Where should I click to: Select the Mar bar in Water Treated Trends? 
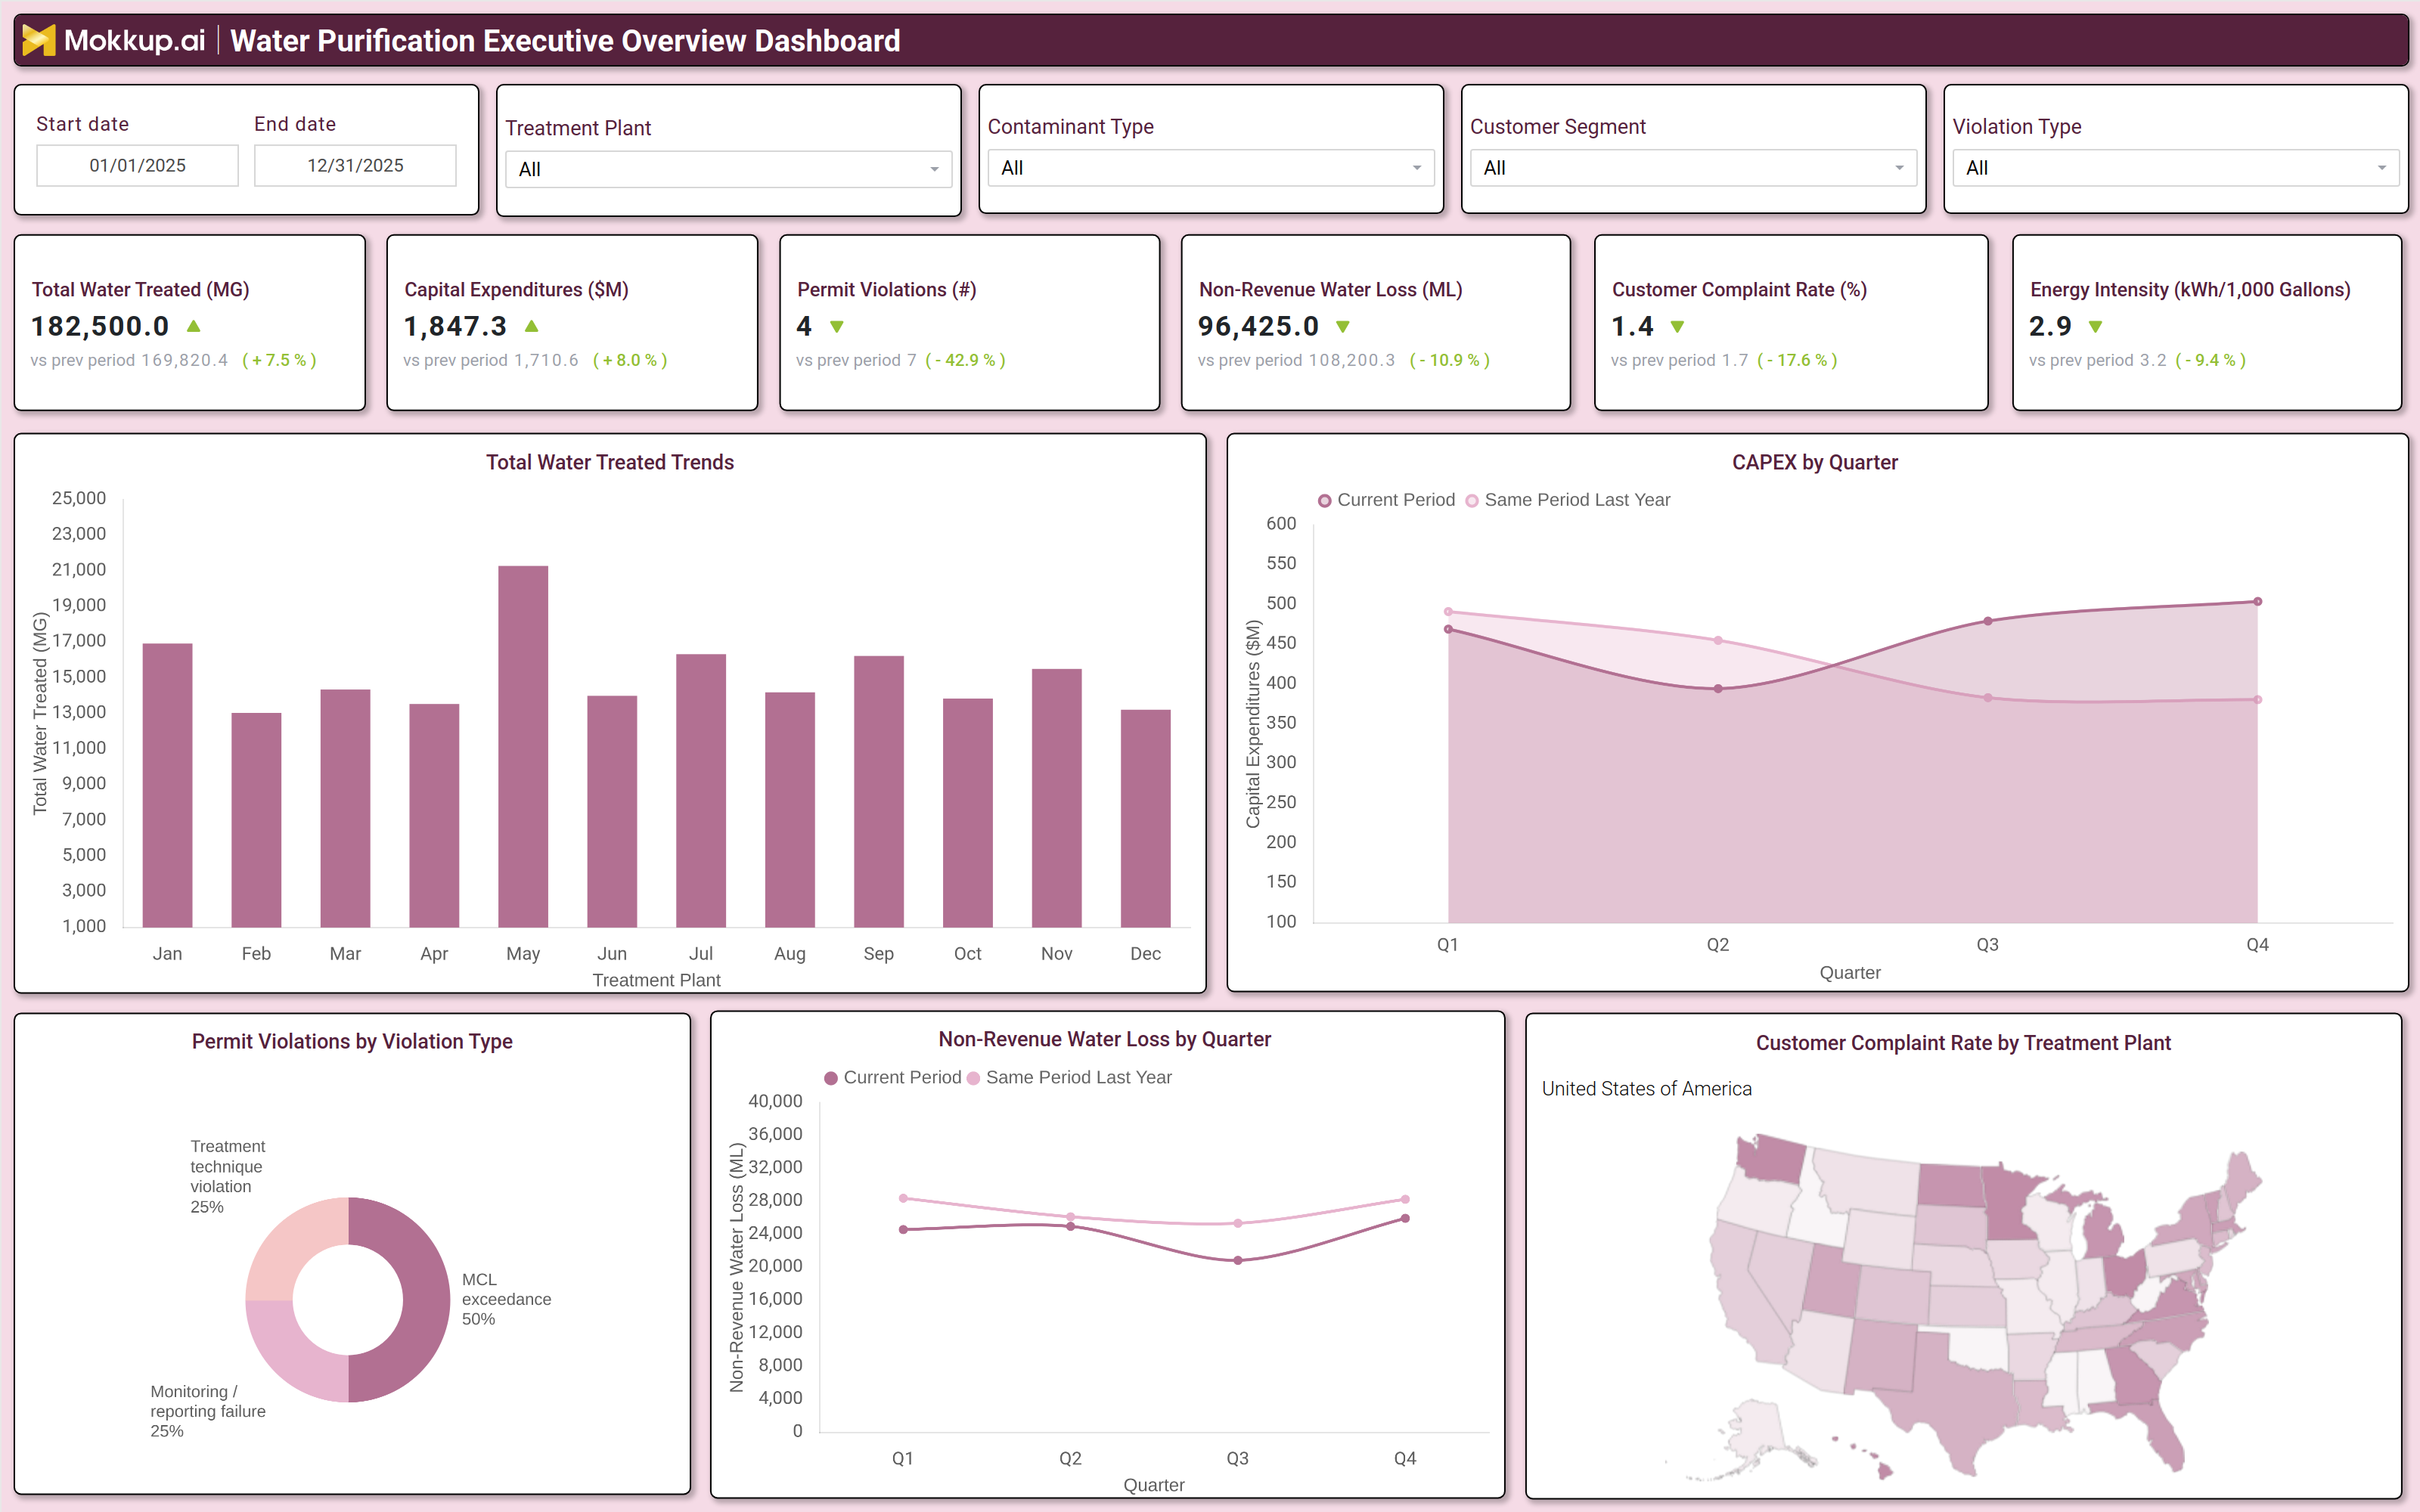(345, 809)
